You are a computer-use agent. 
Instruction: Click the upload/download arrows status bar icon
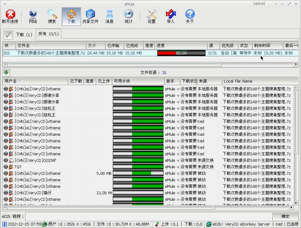click(x=157, y=224)
